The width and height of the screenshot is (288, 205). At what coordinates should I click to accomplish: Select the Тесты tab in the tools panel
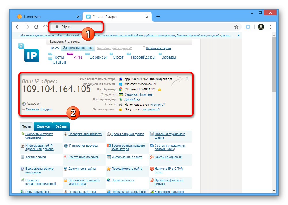(x=27, y=126)
